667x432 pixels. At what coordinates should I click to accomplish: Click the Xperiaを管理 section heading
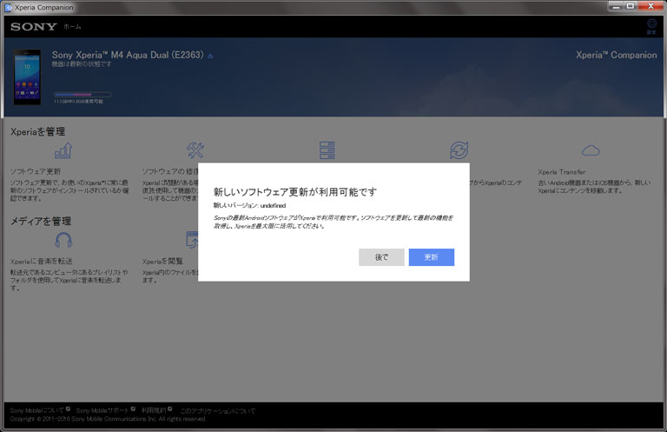pyautogui.click(x=38, y=131)
